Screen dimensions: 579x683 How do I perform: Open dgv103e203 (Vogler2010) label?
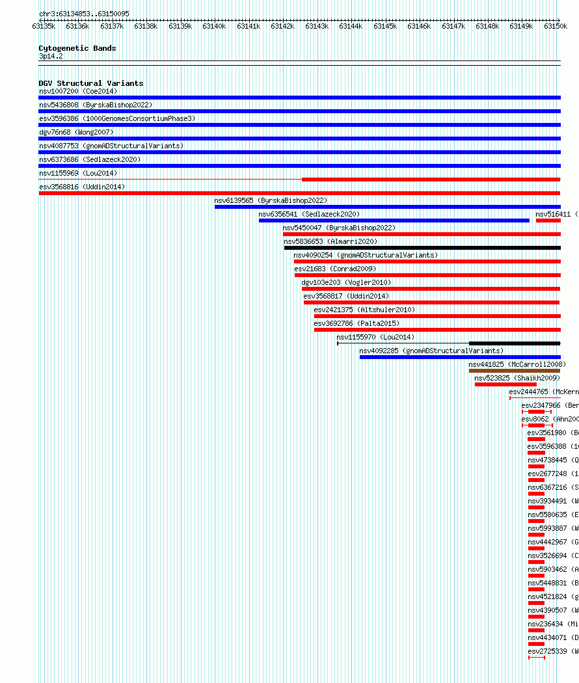pyautogui.click(x=346, y=282)
